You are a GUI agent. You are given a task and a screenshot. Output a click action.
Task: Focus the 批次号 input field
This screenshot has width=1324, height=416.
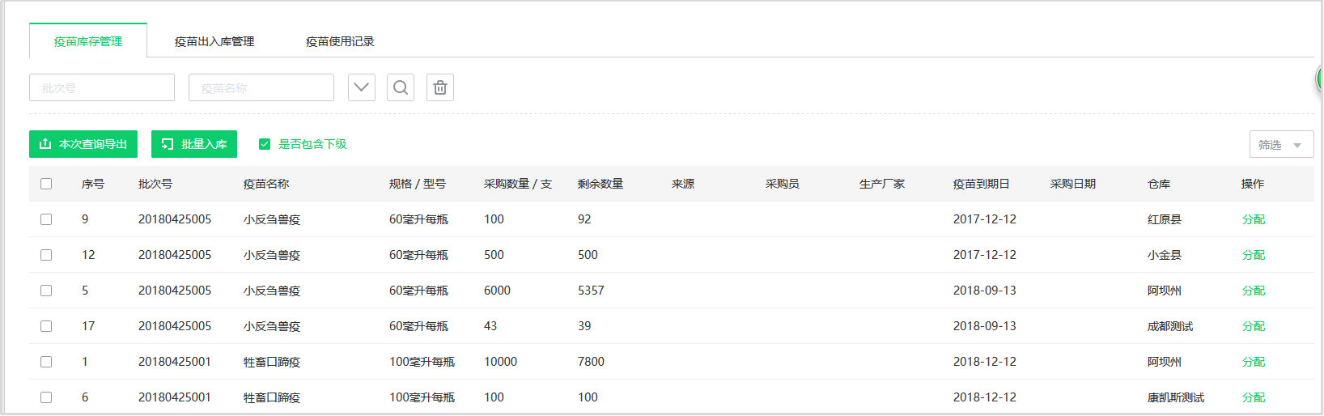pos(102,87)
